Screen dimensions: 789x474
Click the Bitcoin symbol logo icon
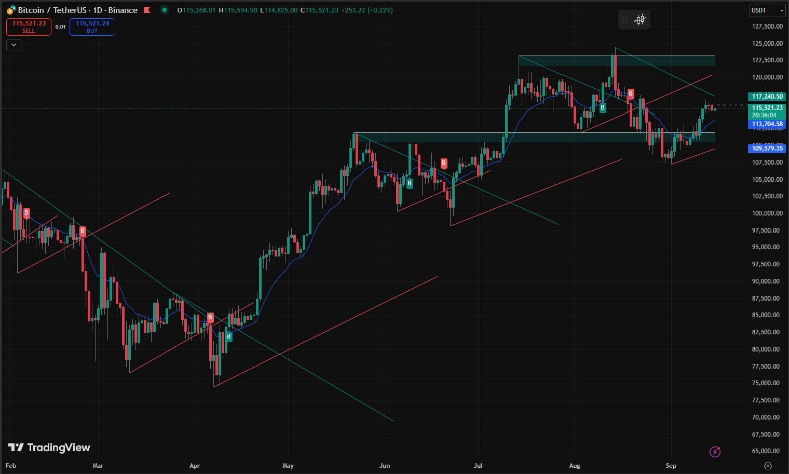[11, 10]
